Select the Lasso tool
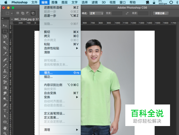179x135 pixels. click(x=5, y=37)
